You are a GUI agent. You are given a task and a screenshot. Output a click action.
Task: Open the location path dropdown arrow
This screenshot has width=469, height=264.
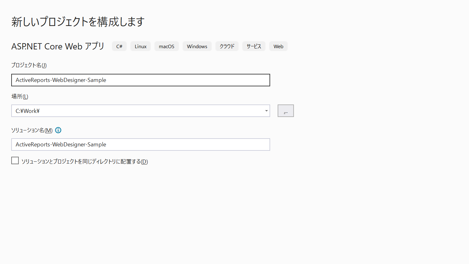tap(266, 111)
